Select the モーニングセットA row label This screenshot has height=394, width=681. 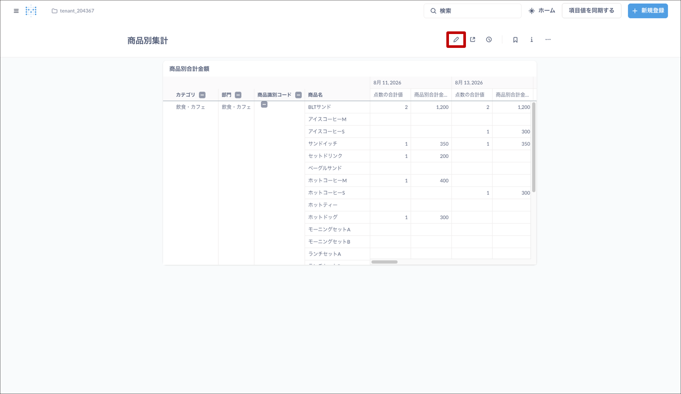tap(329, 229)
